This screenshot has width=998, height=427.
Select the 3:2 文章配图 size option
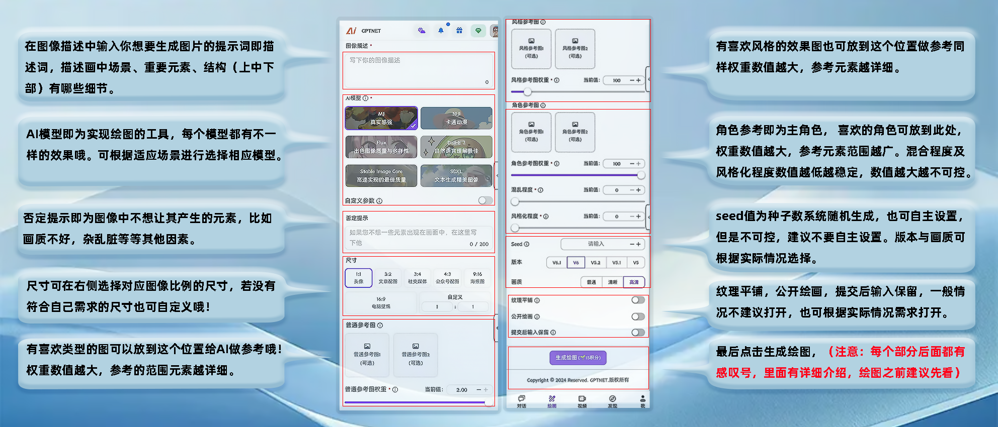[388, 278]
